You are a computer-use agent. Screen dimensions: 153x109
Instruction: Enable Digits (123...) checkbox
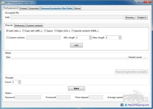(55, 31)
